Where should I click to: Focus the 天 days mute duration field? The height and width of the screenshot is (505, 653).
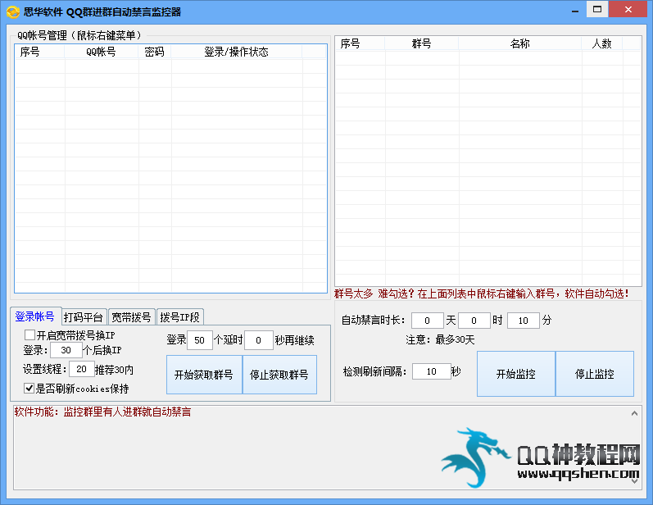(x=428, y=321)
